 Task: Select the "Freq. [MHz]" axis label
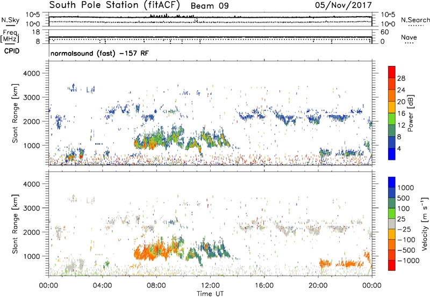click(11, 36)
